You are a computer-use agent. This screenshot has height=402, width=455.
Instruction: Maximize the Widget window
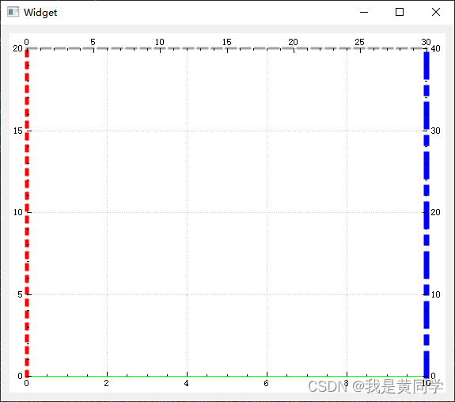tap(400, 12)
